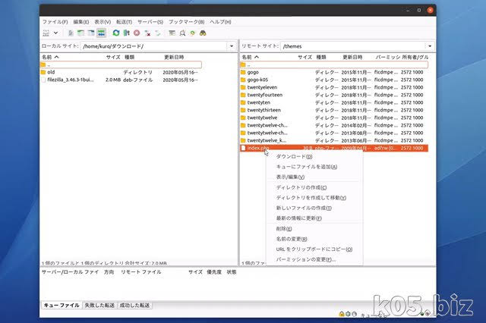Open the サーバー(S) menu
486x323 pixels.
tap(150, 22)
